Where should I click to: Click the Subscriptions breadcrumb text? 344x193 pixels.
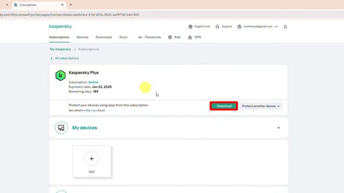[88, 49]
